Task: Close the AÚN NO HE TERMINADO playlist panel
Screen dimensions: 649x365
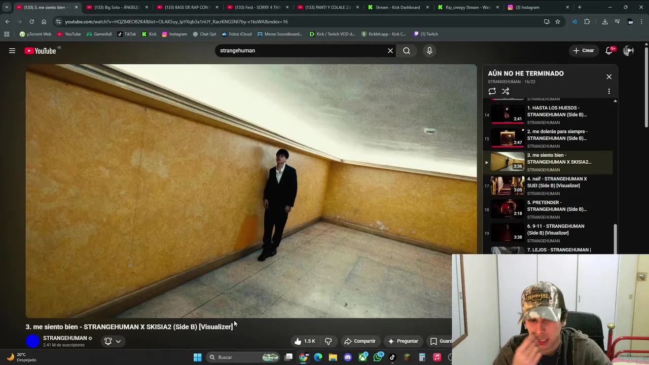Action: click(x=609, y=77)
